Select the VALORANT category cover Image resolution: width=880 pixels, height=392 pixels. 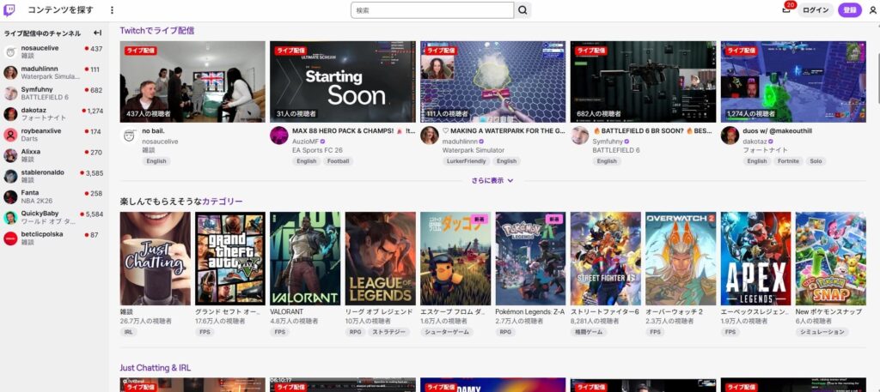[305, 259]
